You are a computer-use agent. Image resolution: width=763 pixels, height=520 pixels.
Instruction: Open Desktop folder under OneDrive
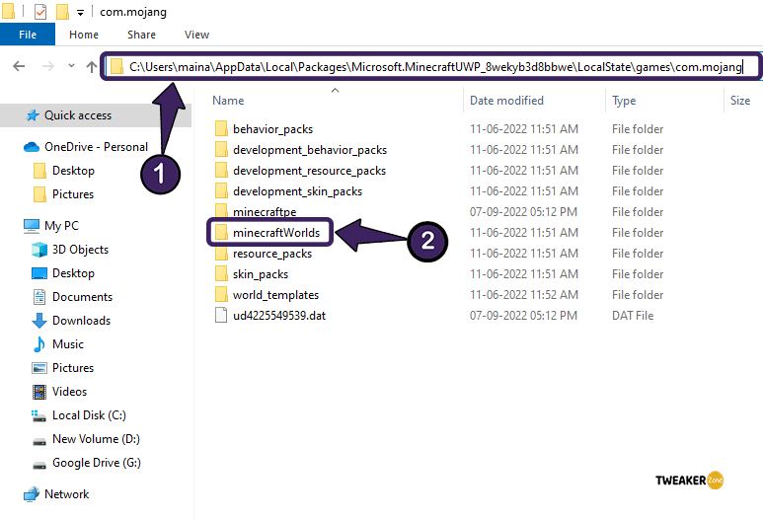click(73, 171)
